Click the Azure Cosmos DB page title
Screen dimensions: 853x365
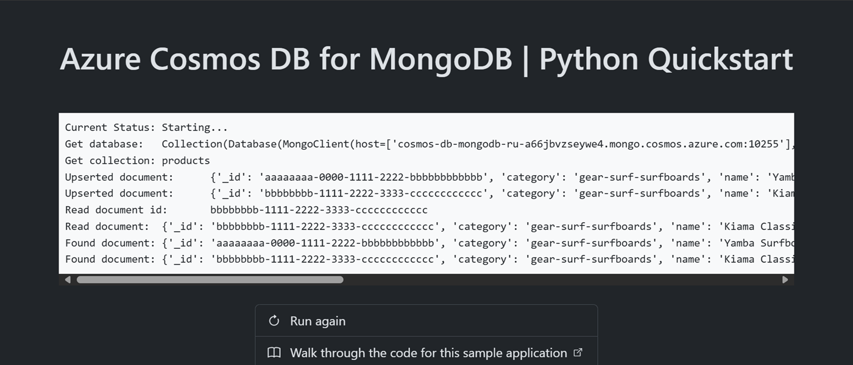426,58
